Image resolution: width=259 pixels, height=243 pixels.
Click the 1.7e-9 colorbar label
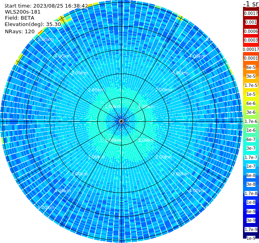click(251, 229)
